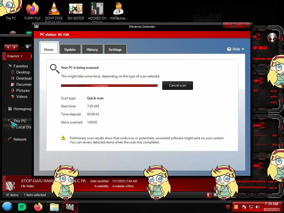This screenshot has width=284, height=213.
Task: Select Desktop in Favorites
Action: pos(23,72)
